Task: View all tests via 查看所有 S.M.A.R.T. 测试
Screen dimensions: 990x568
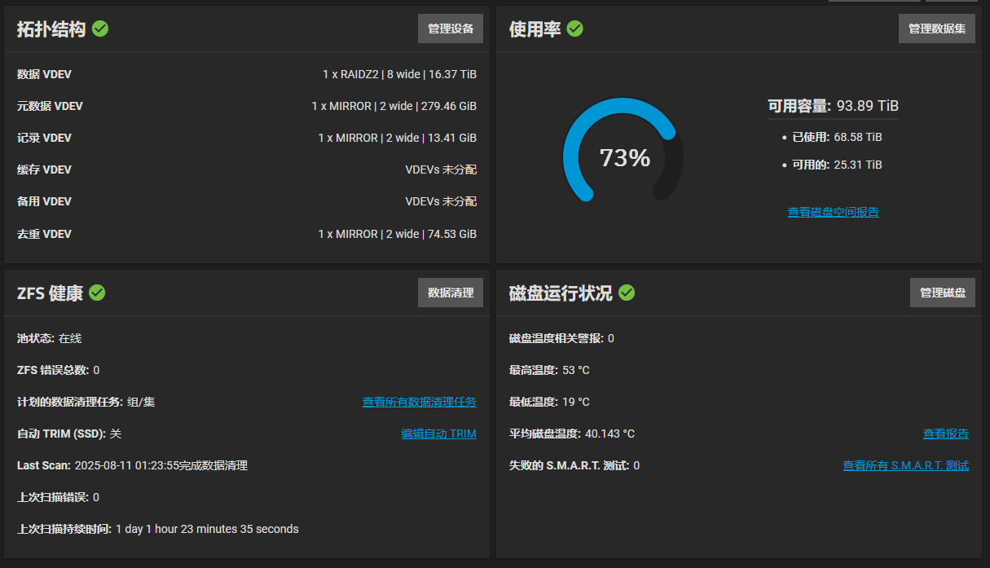Action: pos(905,465)
